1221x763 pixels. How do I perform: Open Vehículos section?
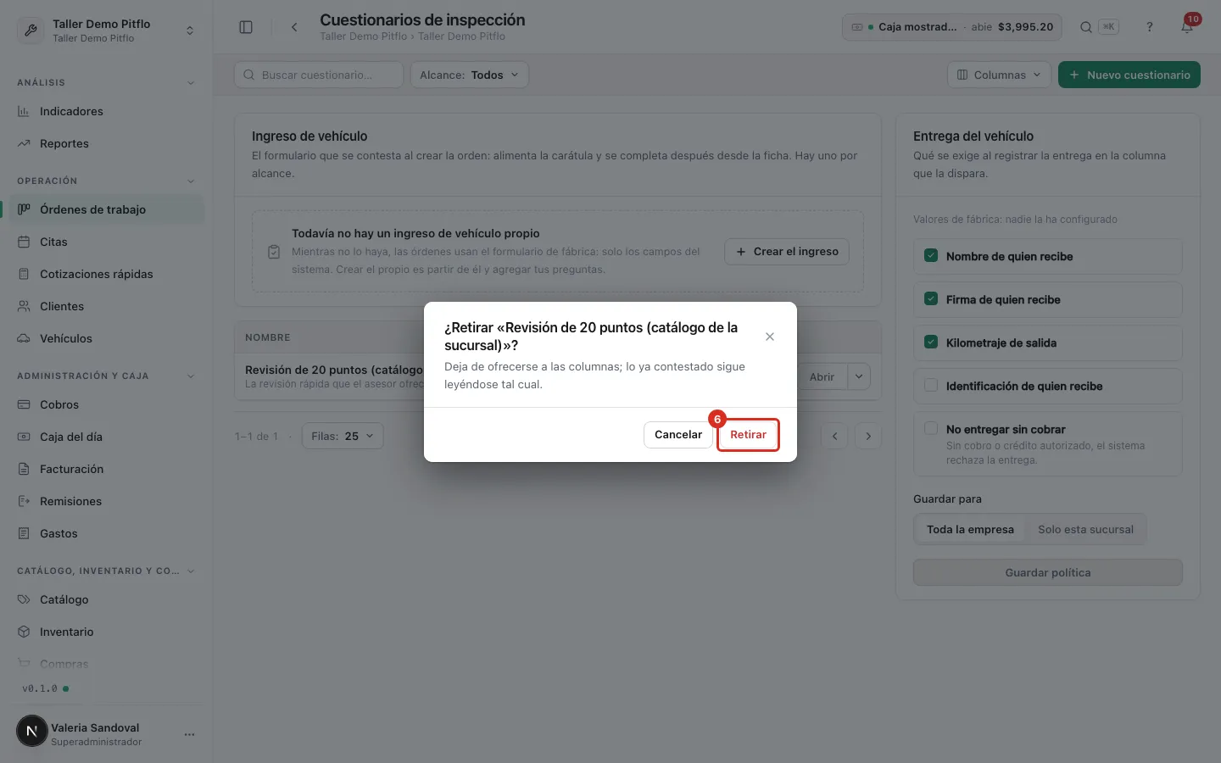tap(106, 338)
